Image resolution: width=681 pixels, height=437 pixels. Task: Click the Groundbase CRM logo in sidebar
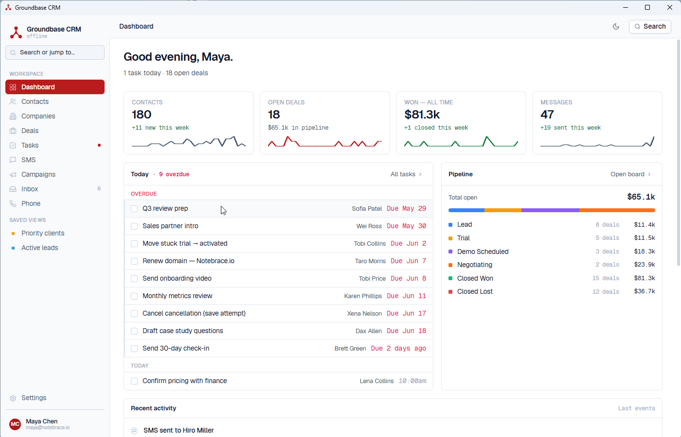[x=16, y=32]
